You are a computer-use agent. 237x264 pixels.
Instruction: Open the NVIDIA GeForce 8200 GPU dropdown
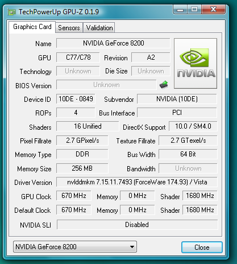pos(75,247)
